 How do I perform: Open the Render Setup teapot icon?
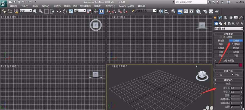[x=205, y=11]
